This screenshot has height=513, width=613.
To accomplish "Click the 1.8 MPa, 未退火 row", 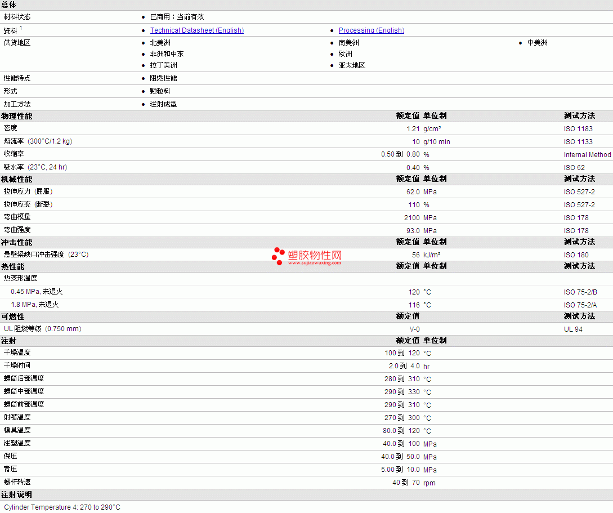I will 35,305.
